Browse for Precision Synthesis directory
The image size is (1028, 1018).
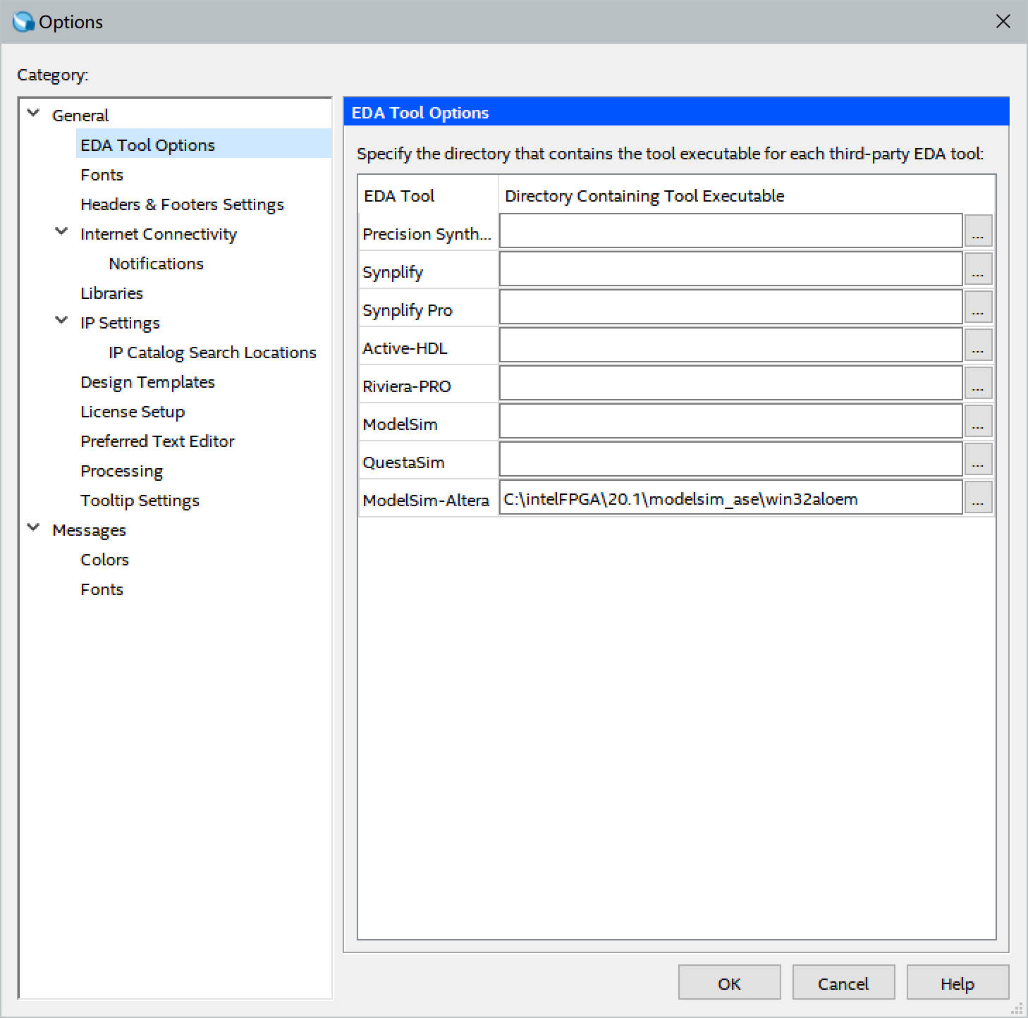(978, 231)
